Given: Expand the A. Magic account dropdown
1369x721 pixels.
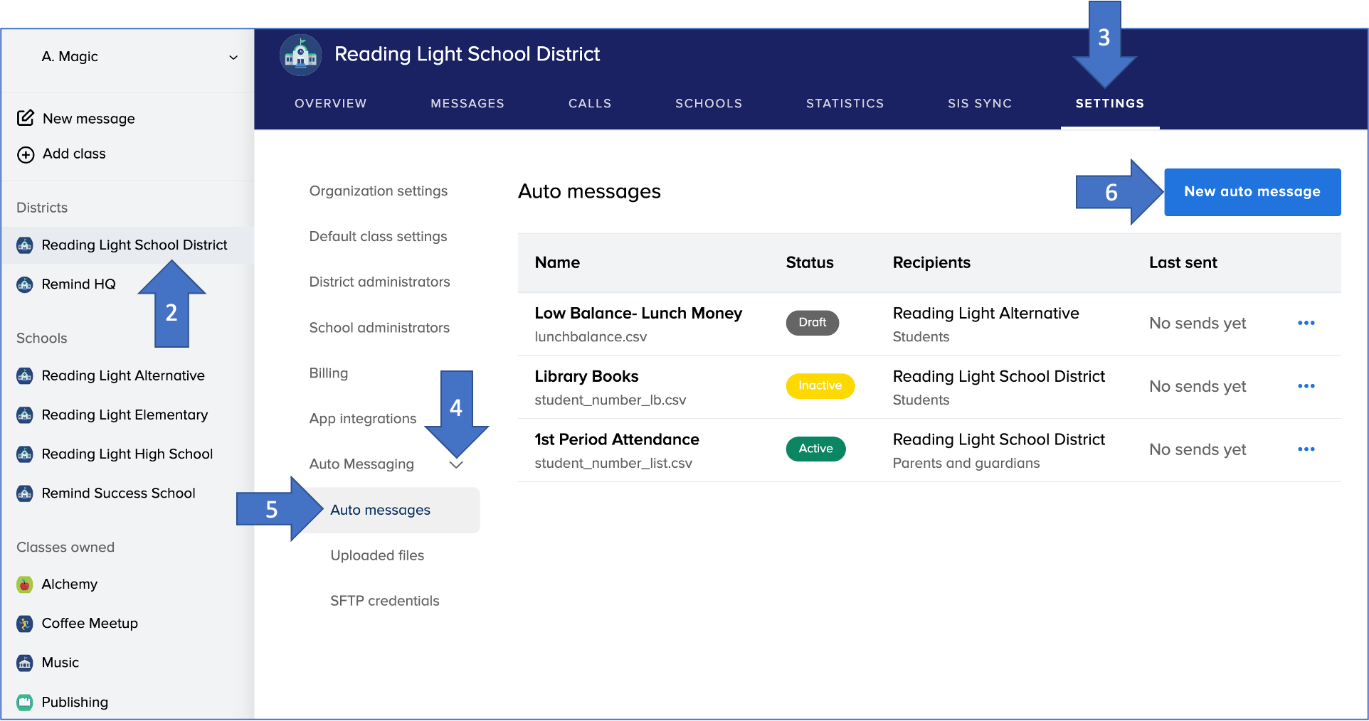Looking at the screenshot, I should 233,57.
